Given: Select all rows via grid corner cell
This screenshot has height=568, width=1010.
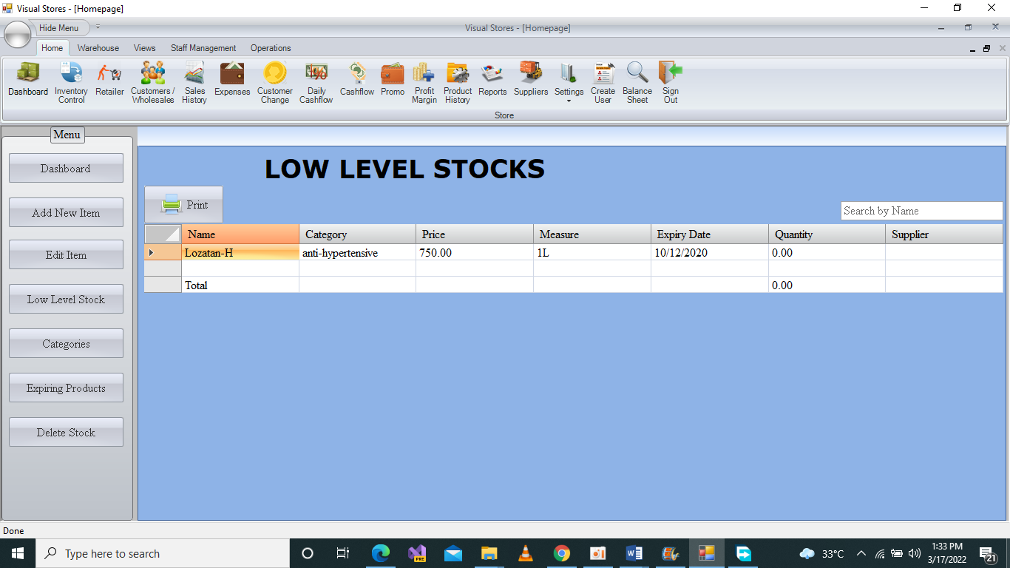Looking at the screenshot, I should point(163,234).
